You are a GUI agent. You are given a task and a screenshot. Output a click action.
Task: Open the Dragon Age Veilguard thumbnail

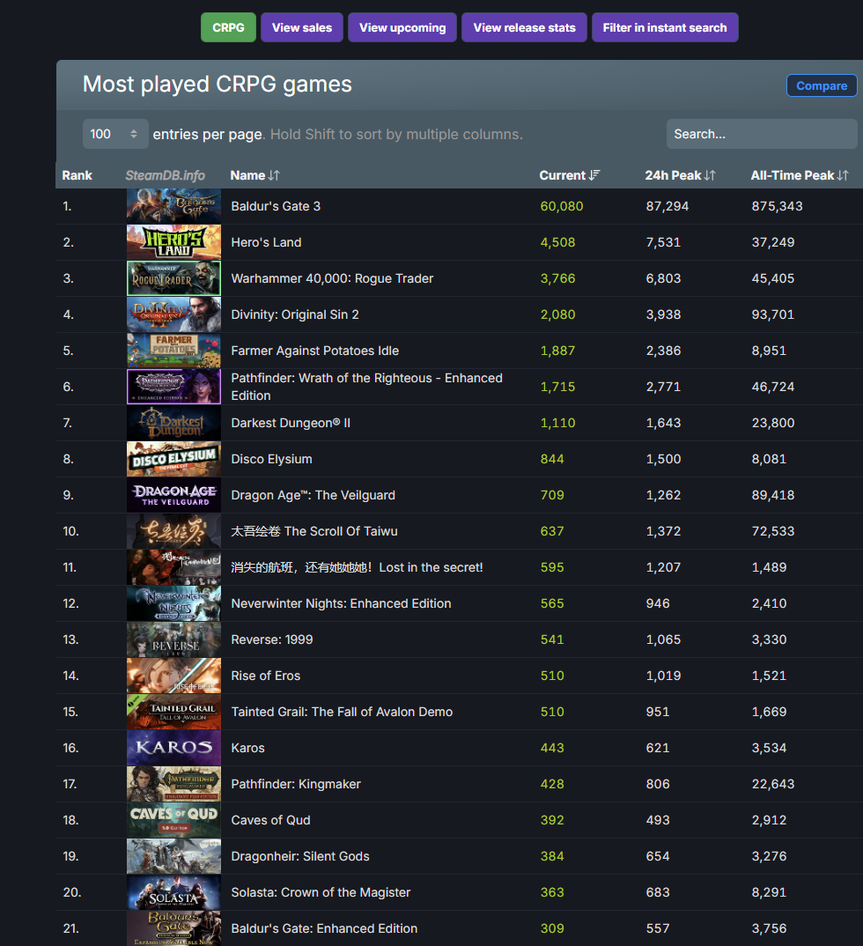tap(173, 495)
